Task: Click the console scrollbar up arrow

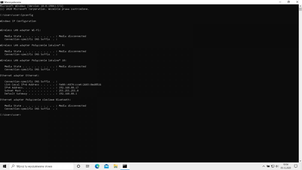Action: click(x=300, y=6)
